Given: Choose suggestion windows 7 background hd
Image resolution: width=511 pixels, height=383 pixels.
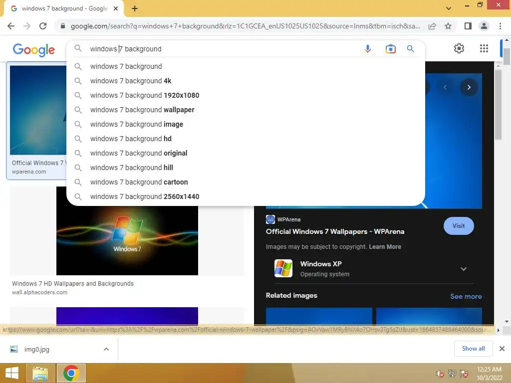Looking at the screenshot, I should click(246, 139).
